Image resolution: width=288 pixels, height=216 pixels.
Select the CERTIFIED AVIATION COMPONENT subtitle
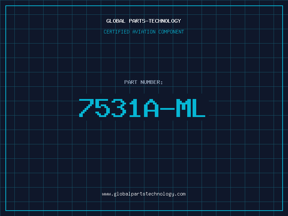[x=144, y=32]
